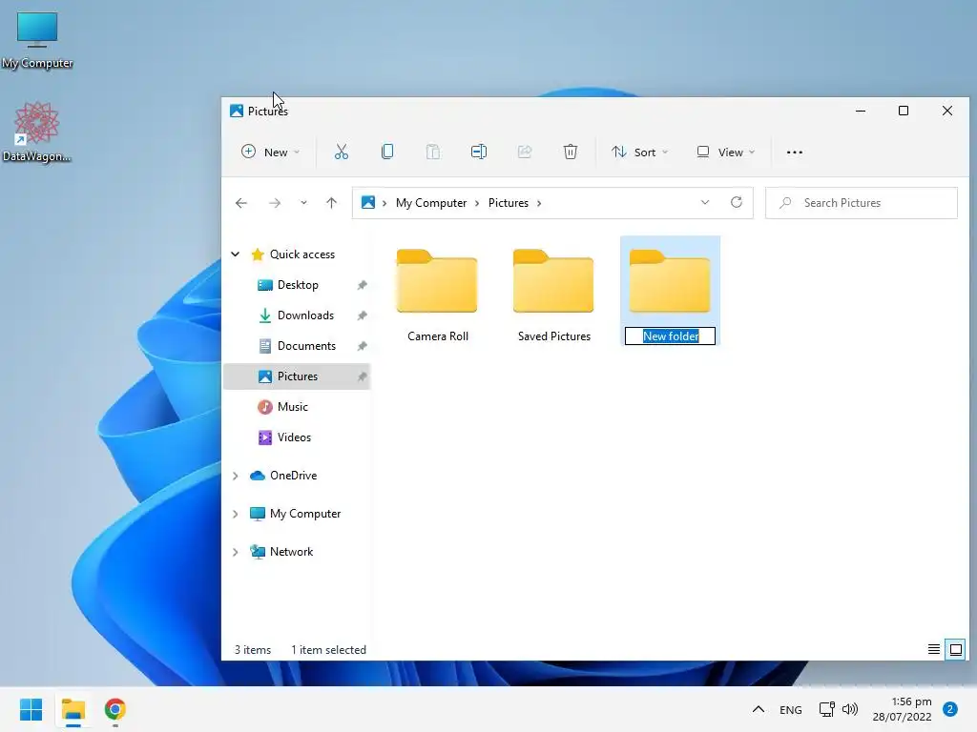The image size is (977, 732).
Task: Click the New folder icon thumbnail
Action: tap(670, 281)
